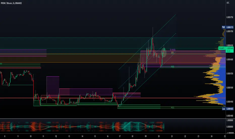
Task: Click date 10 on time axis
Action: point(31,136)
